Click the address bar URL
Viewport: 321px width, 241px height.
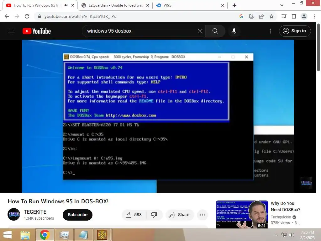[80, 16]
